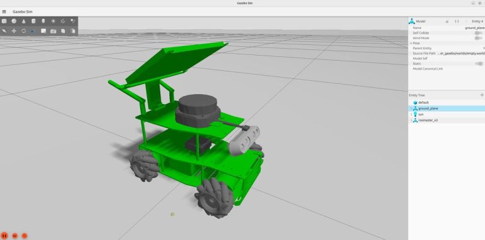Toggle the Wind Mode switch
485x240 pixels.
tap(479, 38)
